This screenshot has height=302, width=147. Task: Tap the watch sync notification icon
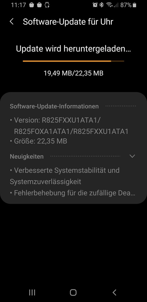47,5
